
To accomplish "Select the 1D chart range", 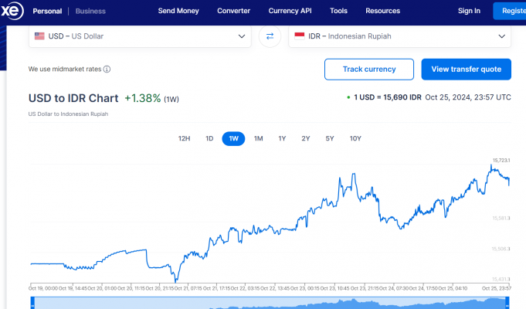I will (x=209, y=138).
